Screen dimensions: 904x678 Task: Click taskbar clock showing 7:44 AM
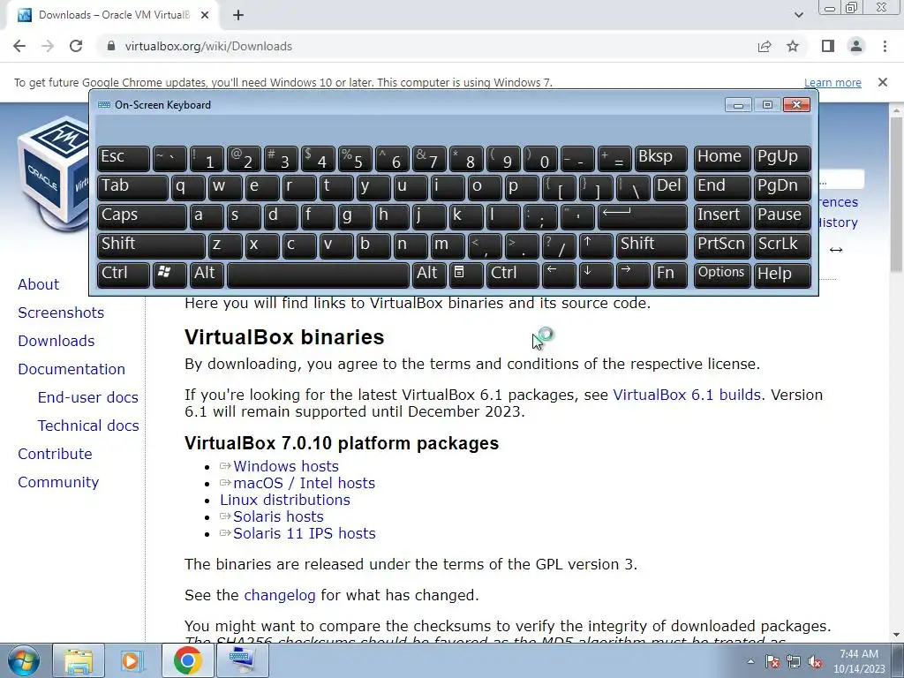point(858,661)
